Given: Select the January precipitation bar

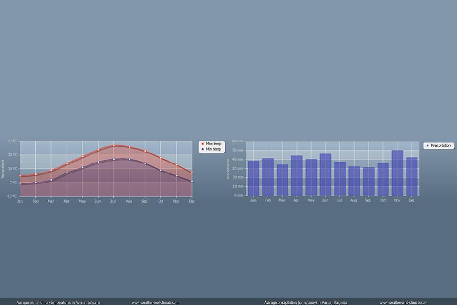Looking at the screenshot, I should click(x=253, y=178).
